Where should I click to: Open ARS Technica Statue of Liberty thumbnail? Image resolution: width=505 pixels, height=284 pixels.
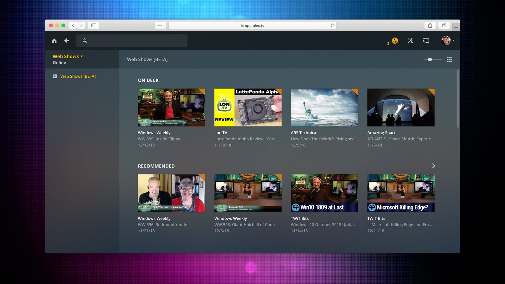tap(324, 107)
